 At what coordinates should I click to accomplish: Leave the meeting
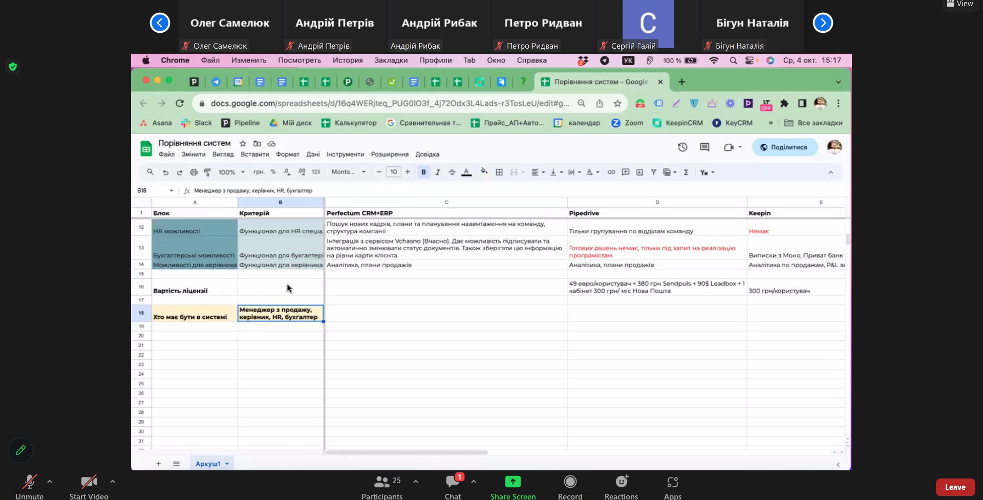[955, 487]
